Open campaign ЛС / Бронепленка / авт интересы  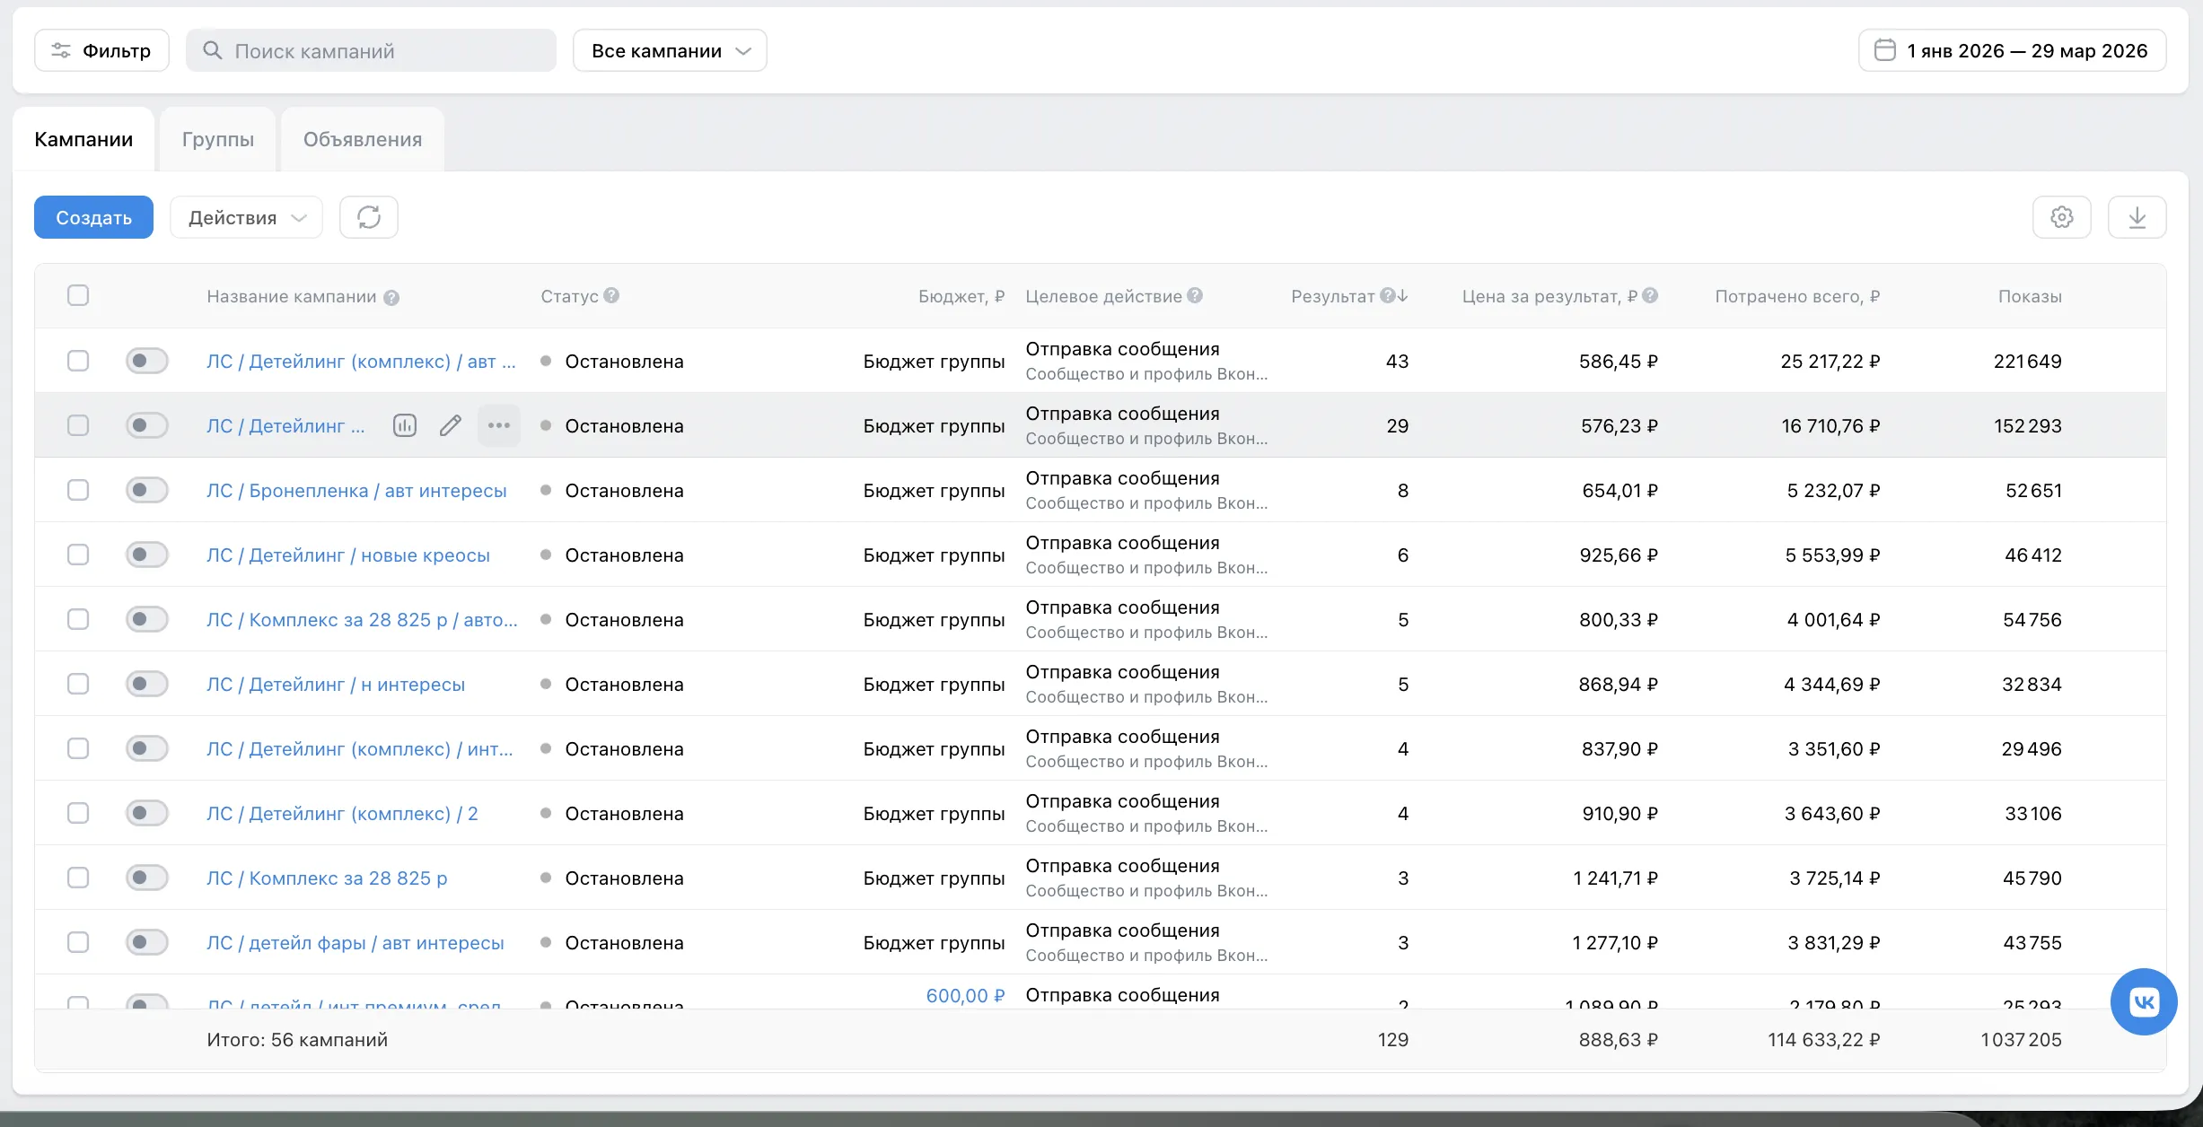[356, 490]
